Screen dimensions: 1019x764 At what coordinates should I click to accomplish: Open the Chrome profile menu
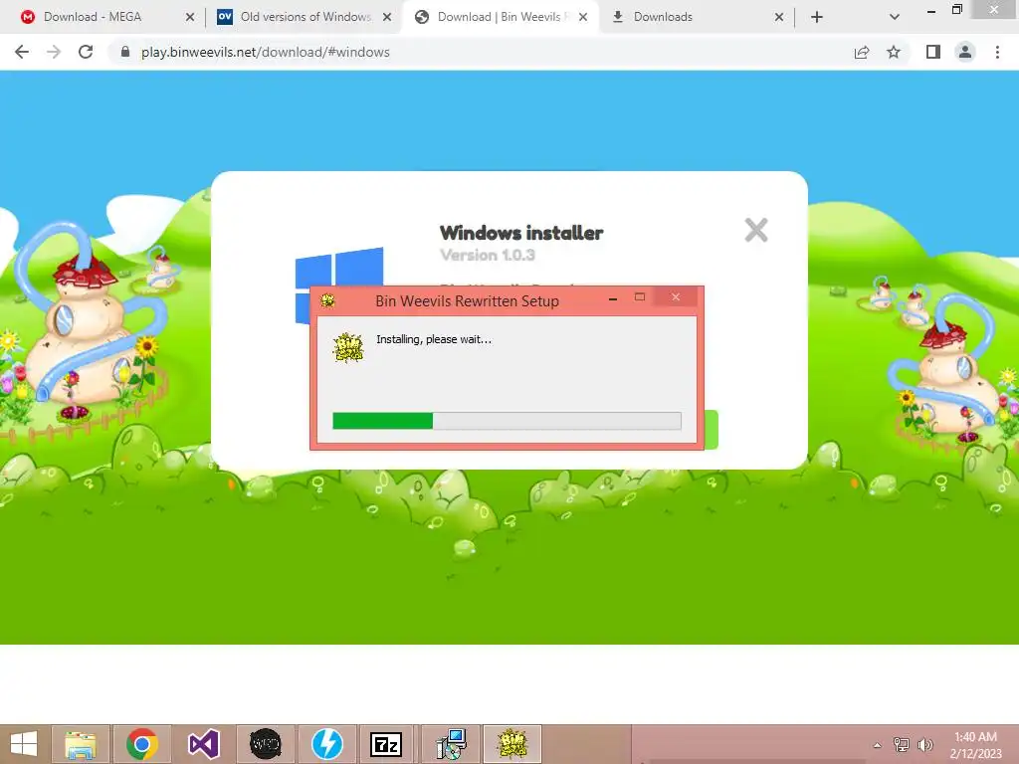965,52
